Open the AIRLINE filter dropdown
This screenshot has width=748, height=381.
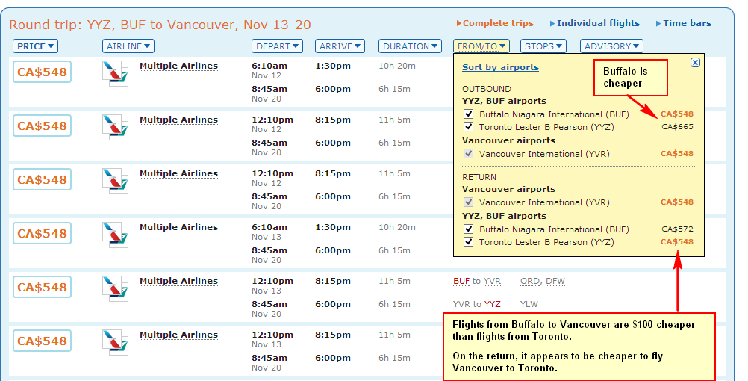[x=128, y=46]
